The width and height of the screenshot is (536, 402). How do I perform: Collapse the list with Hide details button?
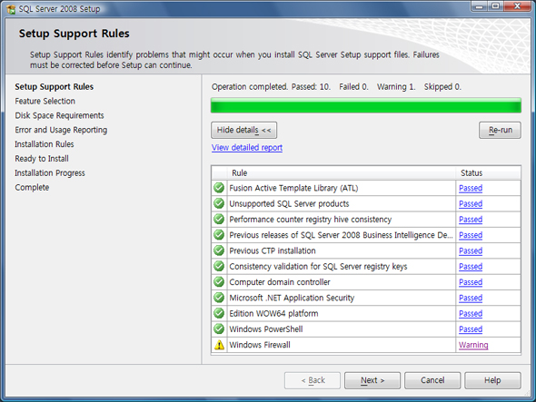243,130
